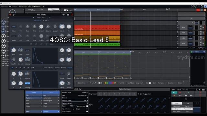Click the fast-forward transport button
Image resolution: width=207 pixels, height=116 pixels.
[191, 95]
